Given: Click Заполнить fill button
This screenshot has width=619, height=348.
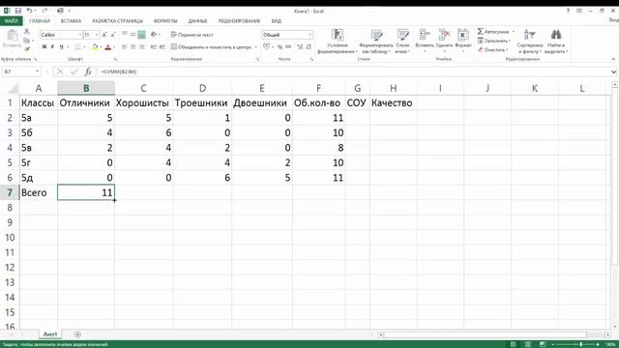Looking at the screenshot, I should pyautogui.click(x=494, y=41).
